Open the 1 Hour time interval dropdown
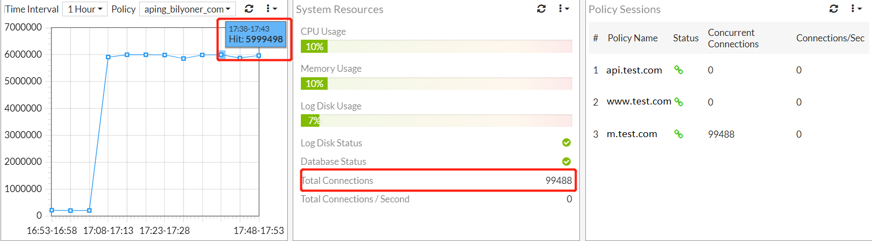Viewport: 872px width, 241px height. [x=85, y=9]
